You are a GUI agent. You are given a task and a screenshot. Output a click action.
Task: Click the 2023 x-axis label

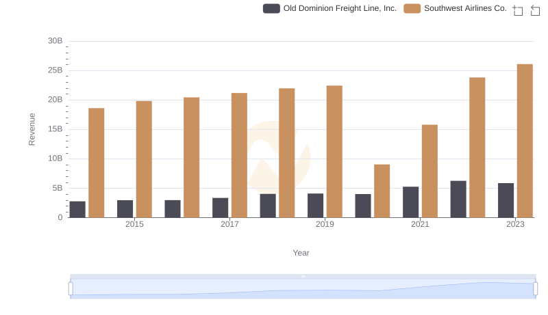tap(515, 224)
